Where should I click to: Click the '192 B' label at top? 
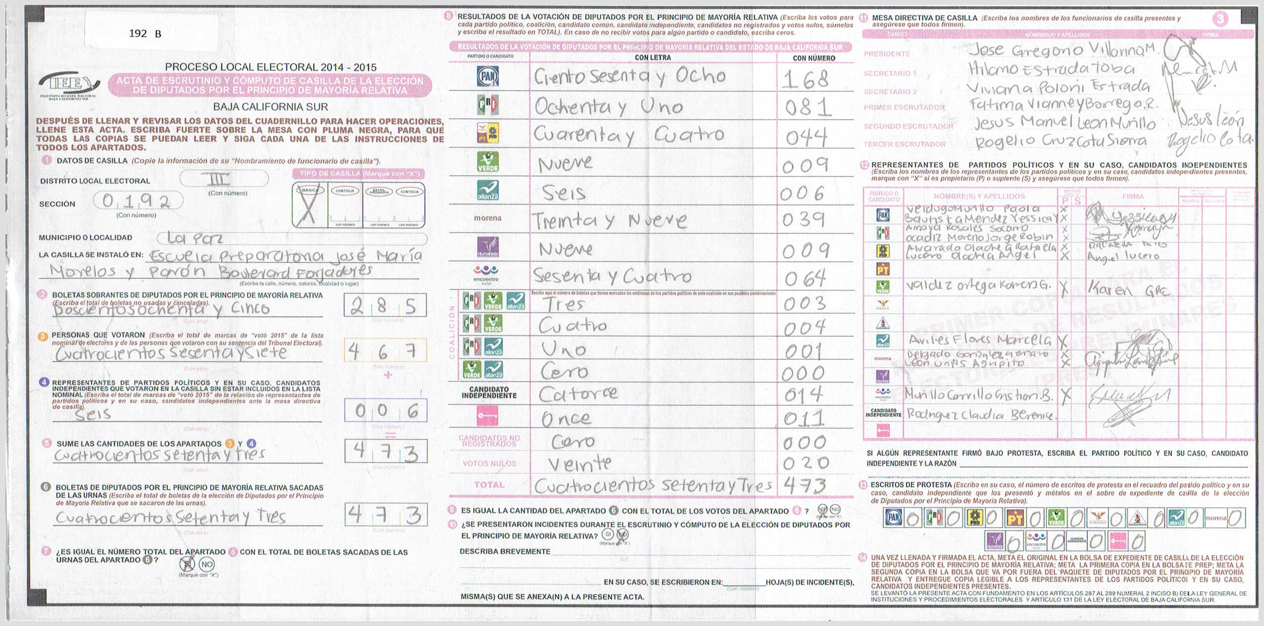[145, 33]
